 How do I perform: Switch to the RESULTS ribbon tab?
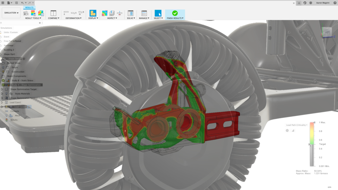click(x=29, y=8)
